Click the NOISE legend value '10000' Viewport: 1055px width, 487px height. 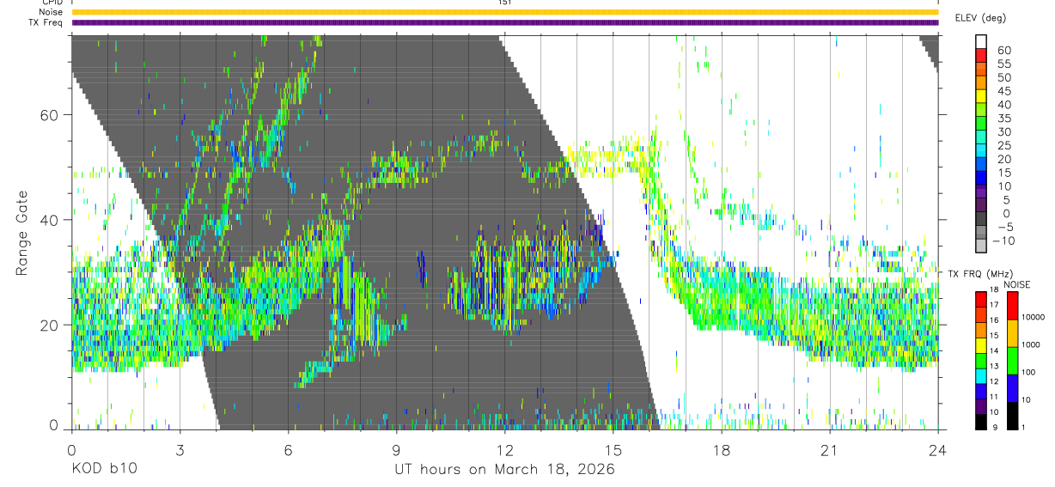pyautogui.click(x=1034, y=318)
